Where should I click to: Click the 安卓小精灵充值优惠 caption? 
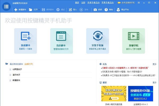[114, 104]
